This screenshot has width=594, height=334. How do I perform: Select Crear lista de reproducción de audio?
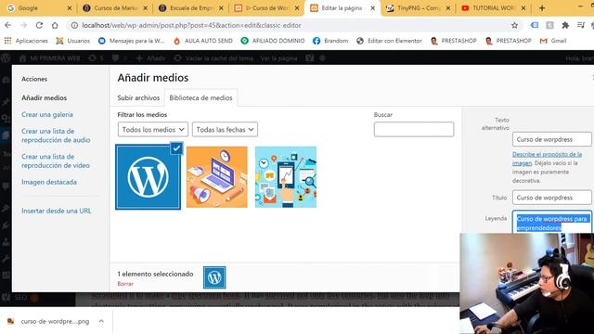[56, 135]
